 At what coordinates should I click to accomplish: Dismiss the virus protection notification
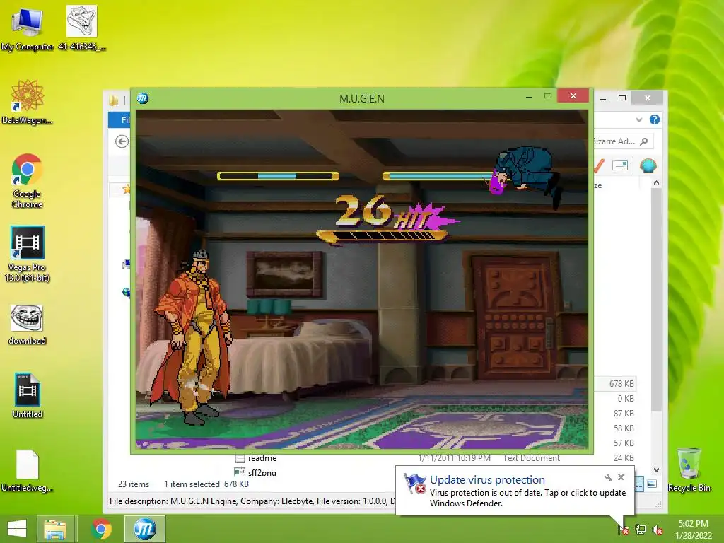coord(621,477)
